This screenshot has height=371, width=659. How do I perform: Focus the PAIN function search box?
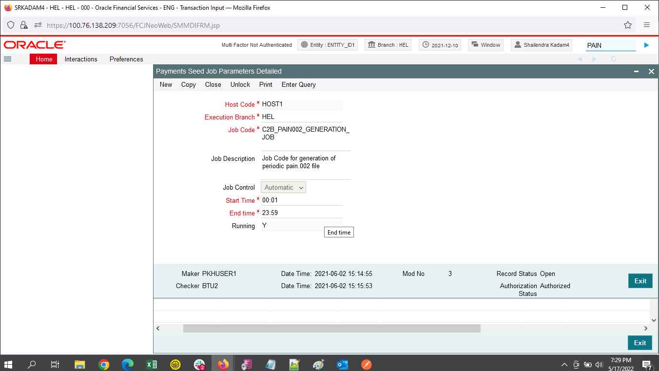point(611,45)
